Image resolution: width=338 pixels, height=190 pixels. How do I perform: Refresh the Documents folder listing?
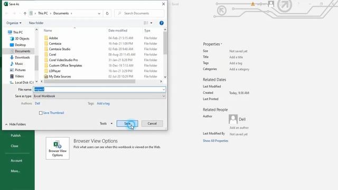107,13
